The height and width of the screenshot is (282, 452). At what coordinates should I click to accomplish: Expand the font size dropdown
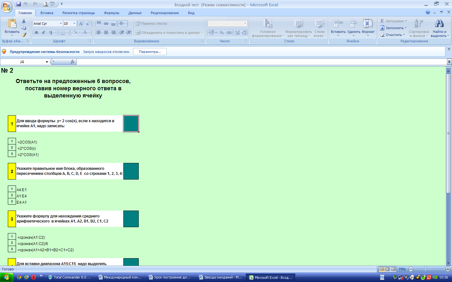(x=74, y=23)
